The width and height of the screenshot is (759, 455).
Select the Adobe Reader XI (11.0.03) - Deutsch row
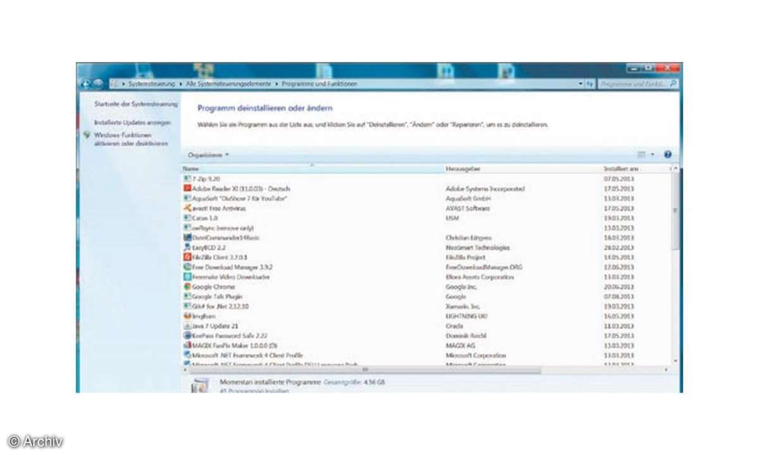coord(426,188)
